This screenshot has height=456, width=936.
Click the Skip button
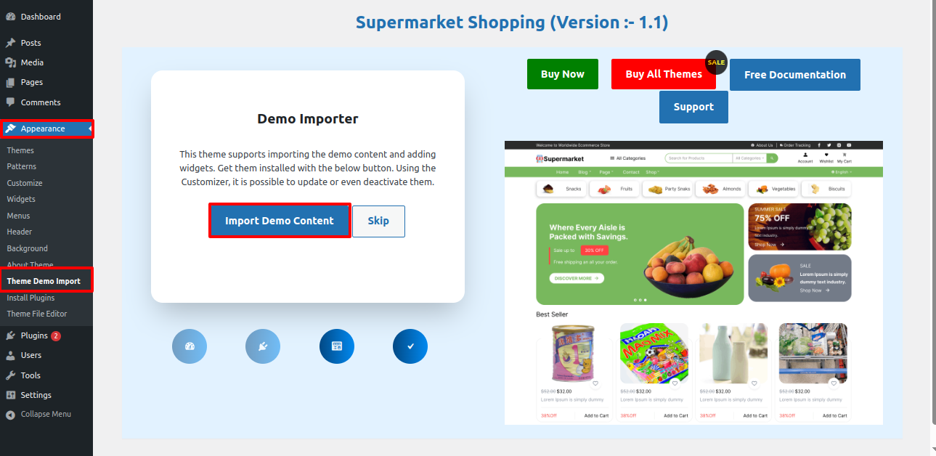click(x=378, y=221)
